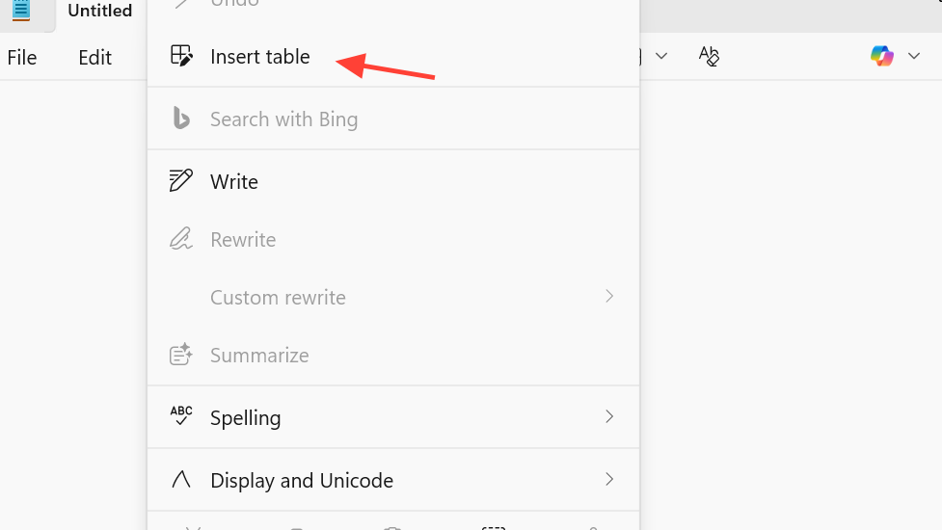Click the Clear formatting toolbar icon

tap(709, 56)
